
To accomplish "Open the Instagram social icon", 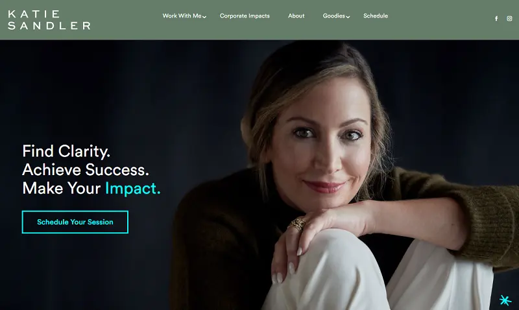I will coord(509,19).
